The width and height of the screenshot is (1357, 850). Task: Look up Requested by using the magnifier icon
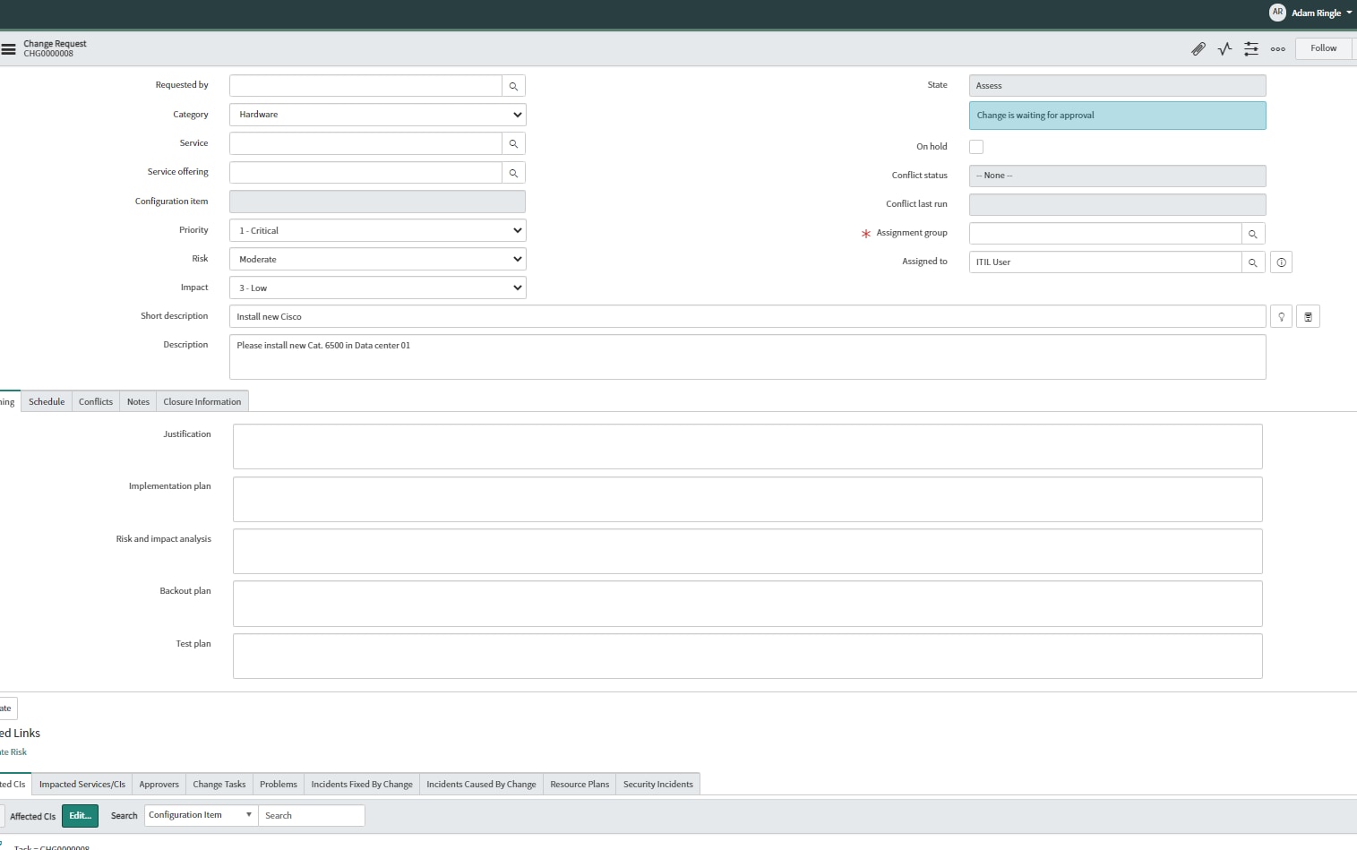pos(514,86)
